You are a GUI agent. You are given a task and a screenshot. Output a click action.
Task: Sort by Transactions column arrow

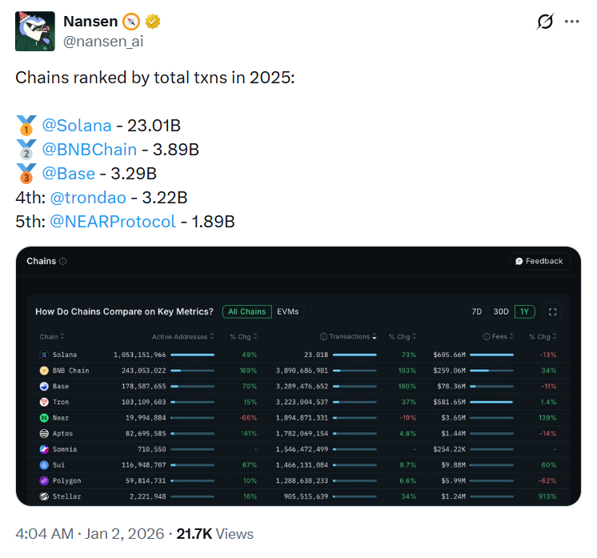[x=375, y=337]
